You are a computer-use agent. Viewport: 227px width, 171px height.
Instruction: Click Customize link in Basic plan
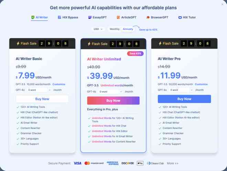click(59, 84)
